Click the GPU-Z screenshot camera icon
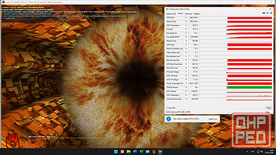This screenshot has height=155, width=276. click(264, 13)
